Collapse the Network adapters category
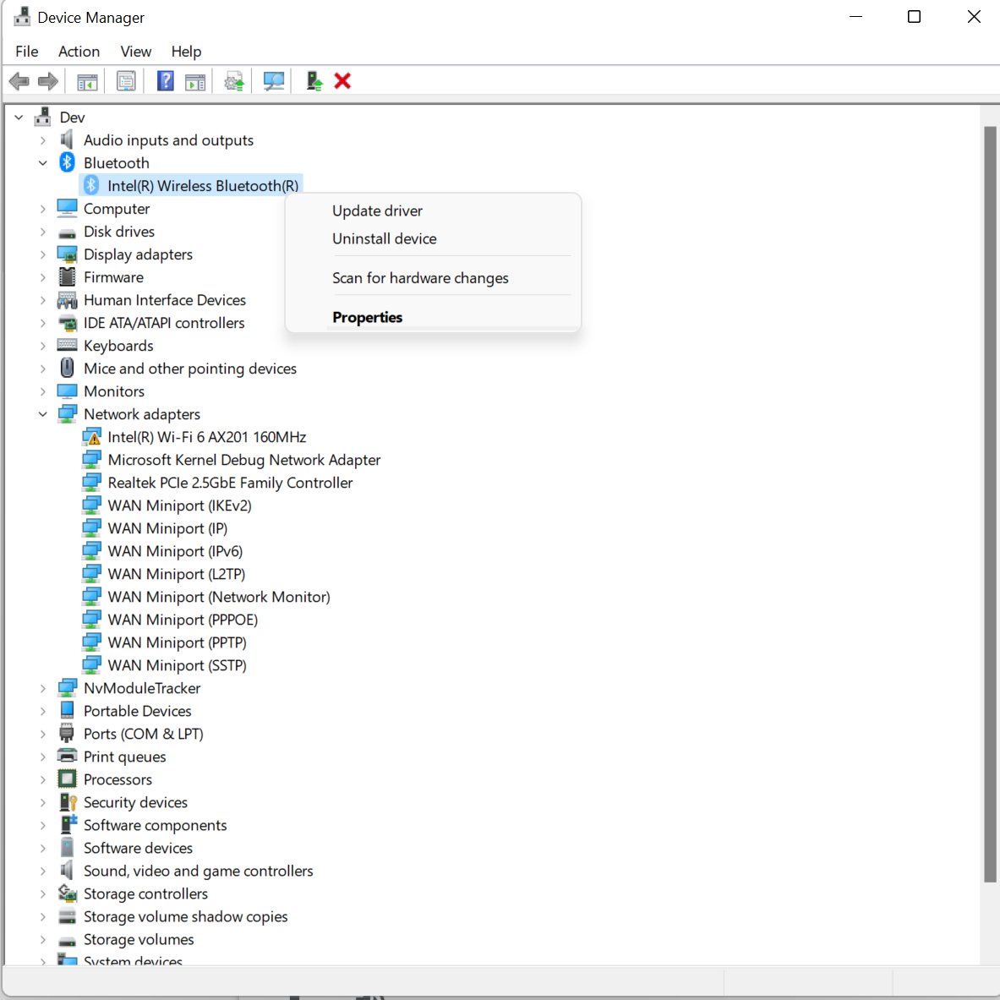This screenshot has width=1000, height=1000. (43, 414)
